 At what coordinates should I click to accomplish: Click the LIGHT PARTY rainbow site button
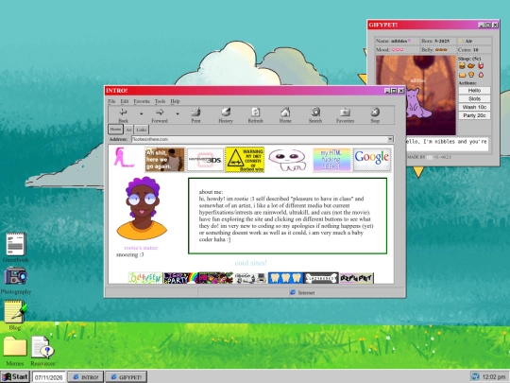pos(180,278)
